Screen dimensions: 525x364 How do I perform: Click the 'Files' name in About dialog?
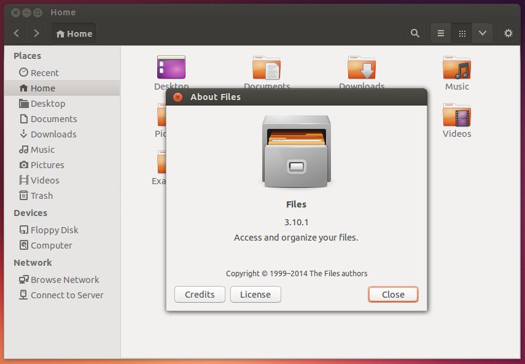(297, 204)
